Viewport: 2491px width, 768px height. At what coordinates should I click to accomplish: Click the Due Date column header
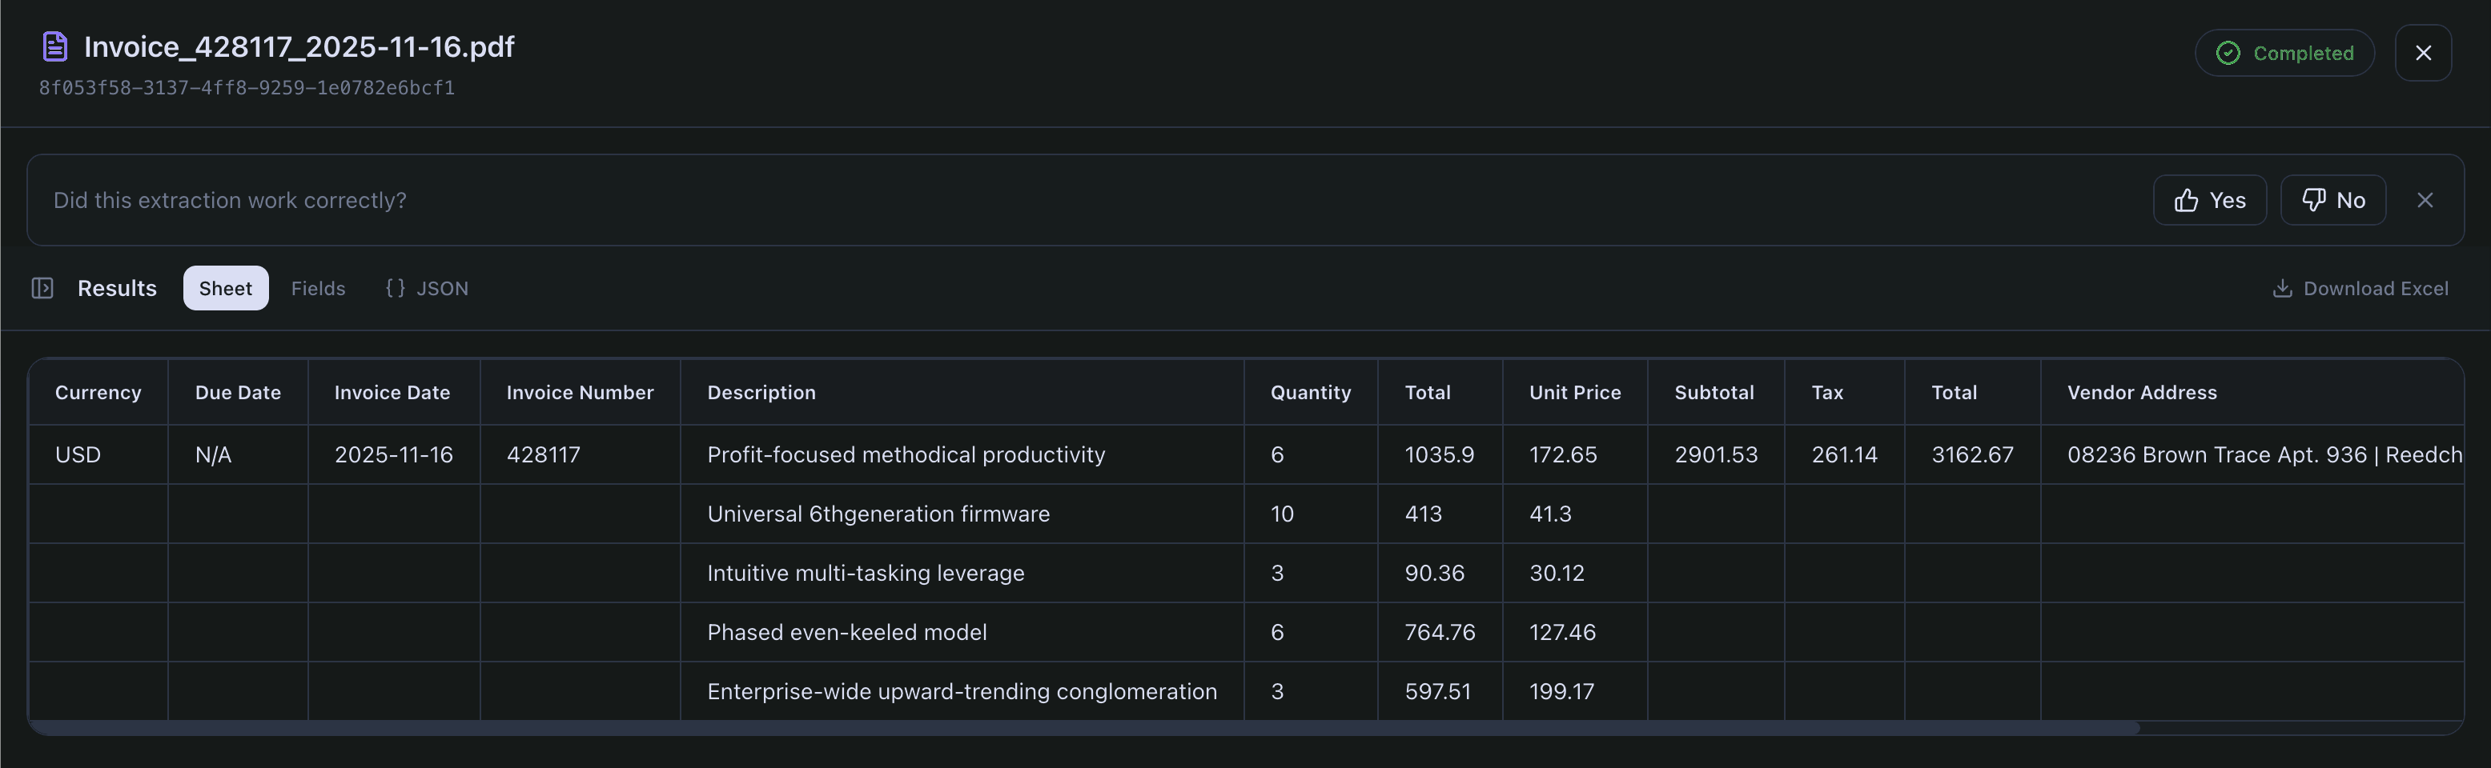pos(238,392)
